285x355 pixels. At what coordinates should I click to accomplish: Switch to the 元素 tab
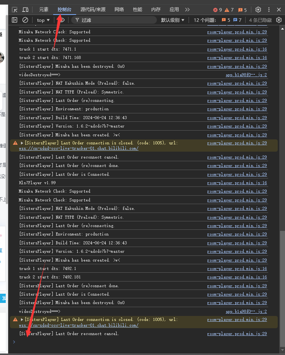click(44, 10)
